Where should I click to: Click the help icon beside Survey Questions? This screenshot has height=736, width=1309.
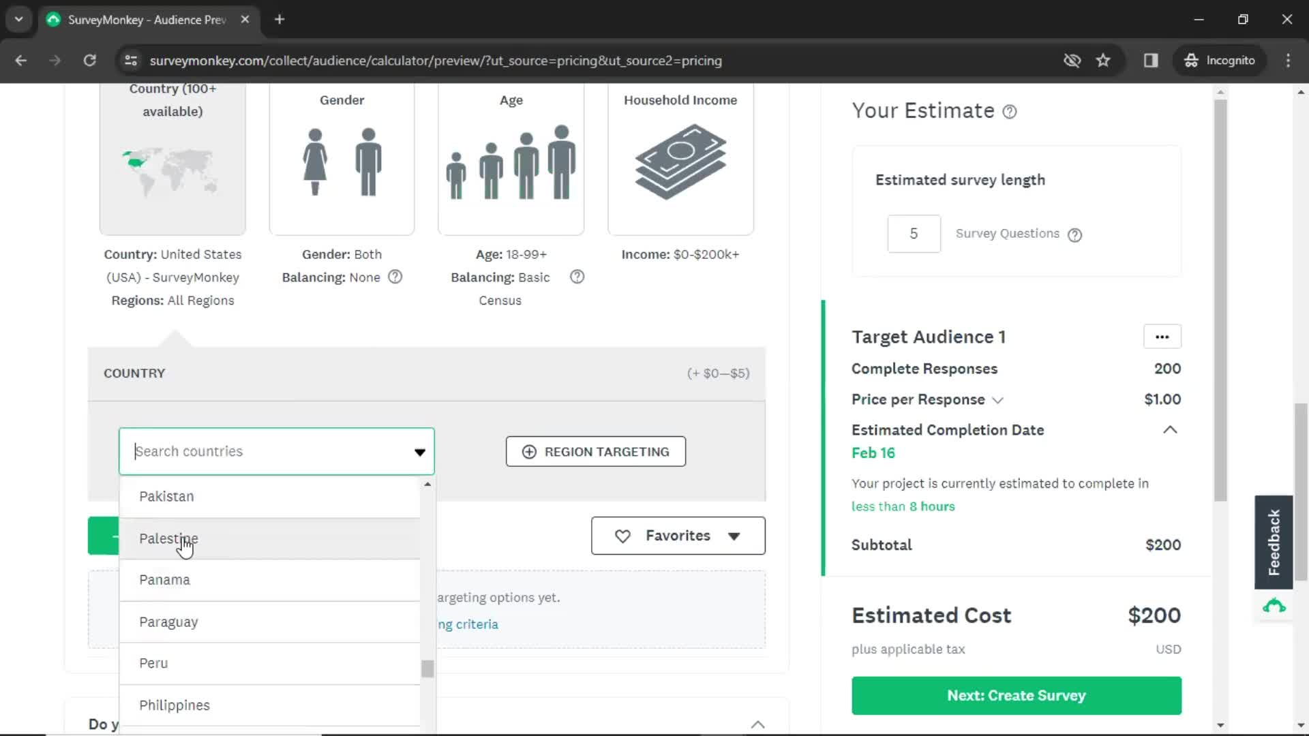1075,235
